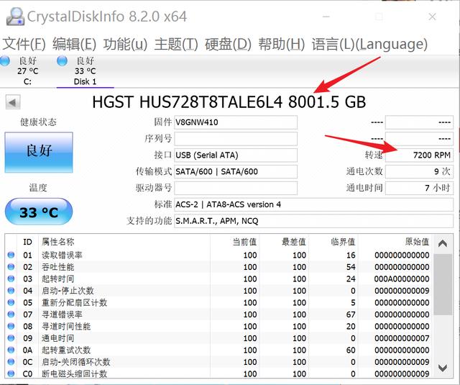Click the scroll up arrow of SMART list
Image resolution: width=460 pixels, height=385 pixels.
tap(443, 243)
